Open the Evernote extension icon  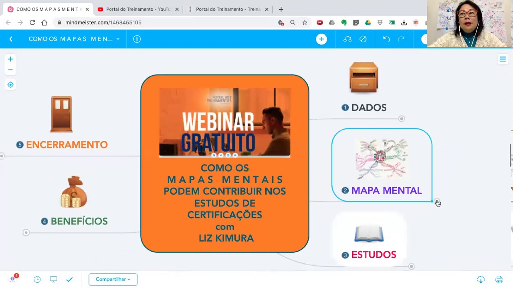point(344,22)
